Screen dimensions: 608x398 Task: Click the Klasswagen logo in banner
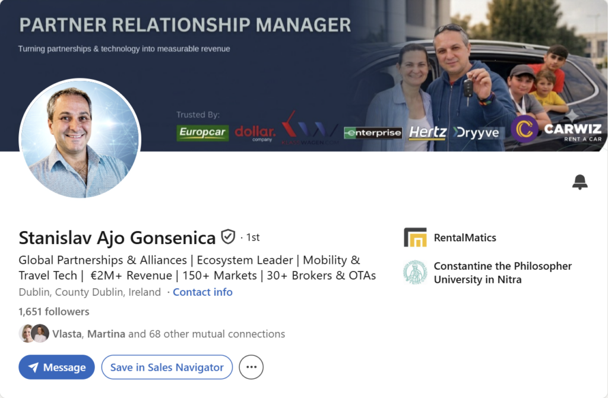(310, 128)
